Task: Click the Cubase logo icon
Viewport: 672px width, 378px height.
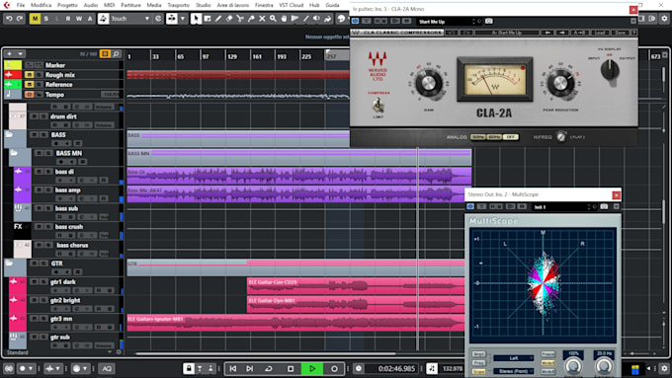Action: (7, 5)
